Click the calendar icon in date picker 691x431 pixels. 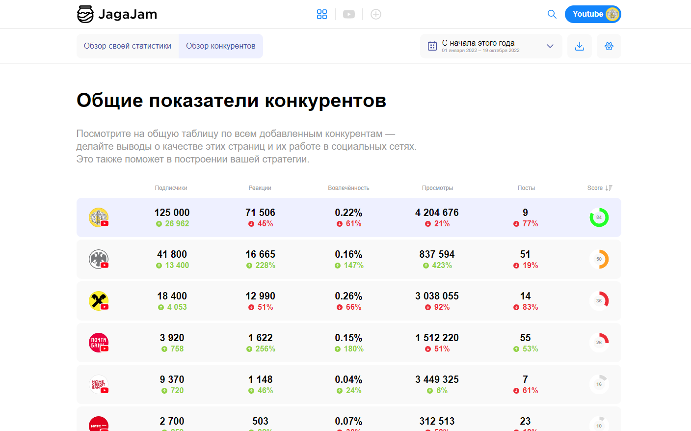pyautogui.click(x=432, y=46)
